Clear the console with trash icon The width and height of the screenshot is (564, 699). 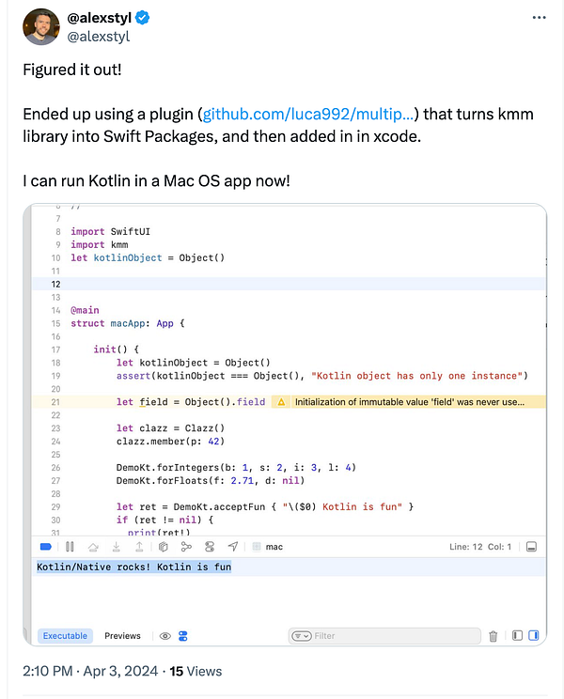tap(493, 636)
